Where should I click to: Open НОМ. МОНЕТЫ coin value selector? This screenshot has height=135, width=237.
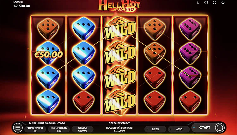(59, 129)
